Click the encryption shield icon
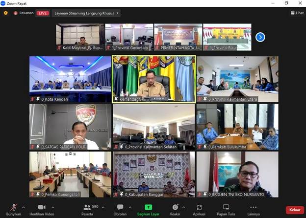 [x=6, y=13]
